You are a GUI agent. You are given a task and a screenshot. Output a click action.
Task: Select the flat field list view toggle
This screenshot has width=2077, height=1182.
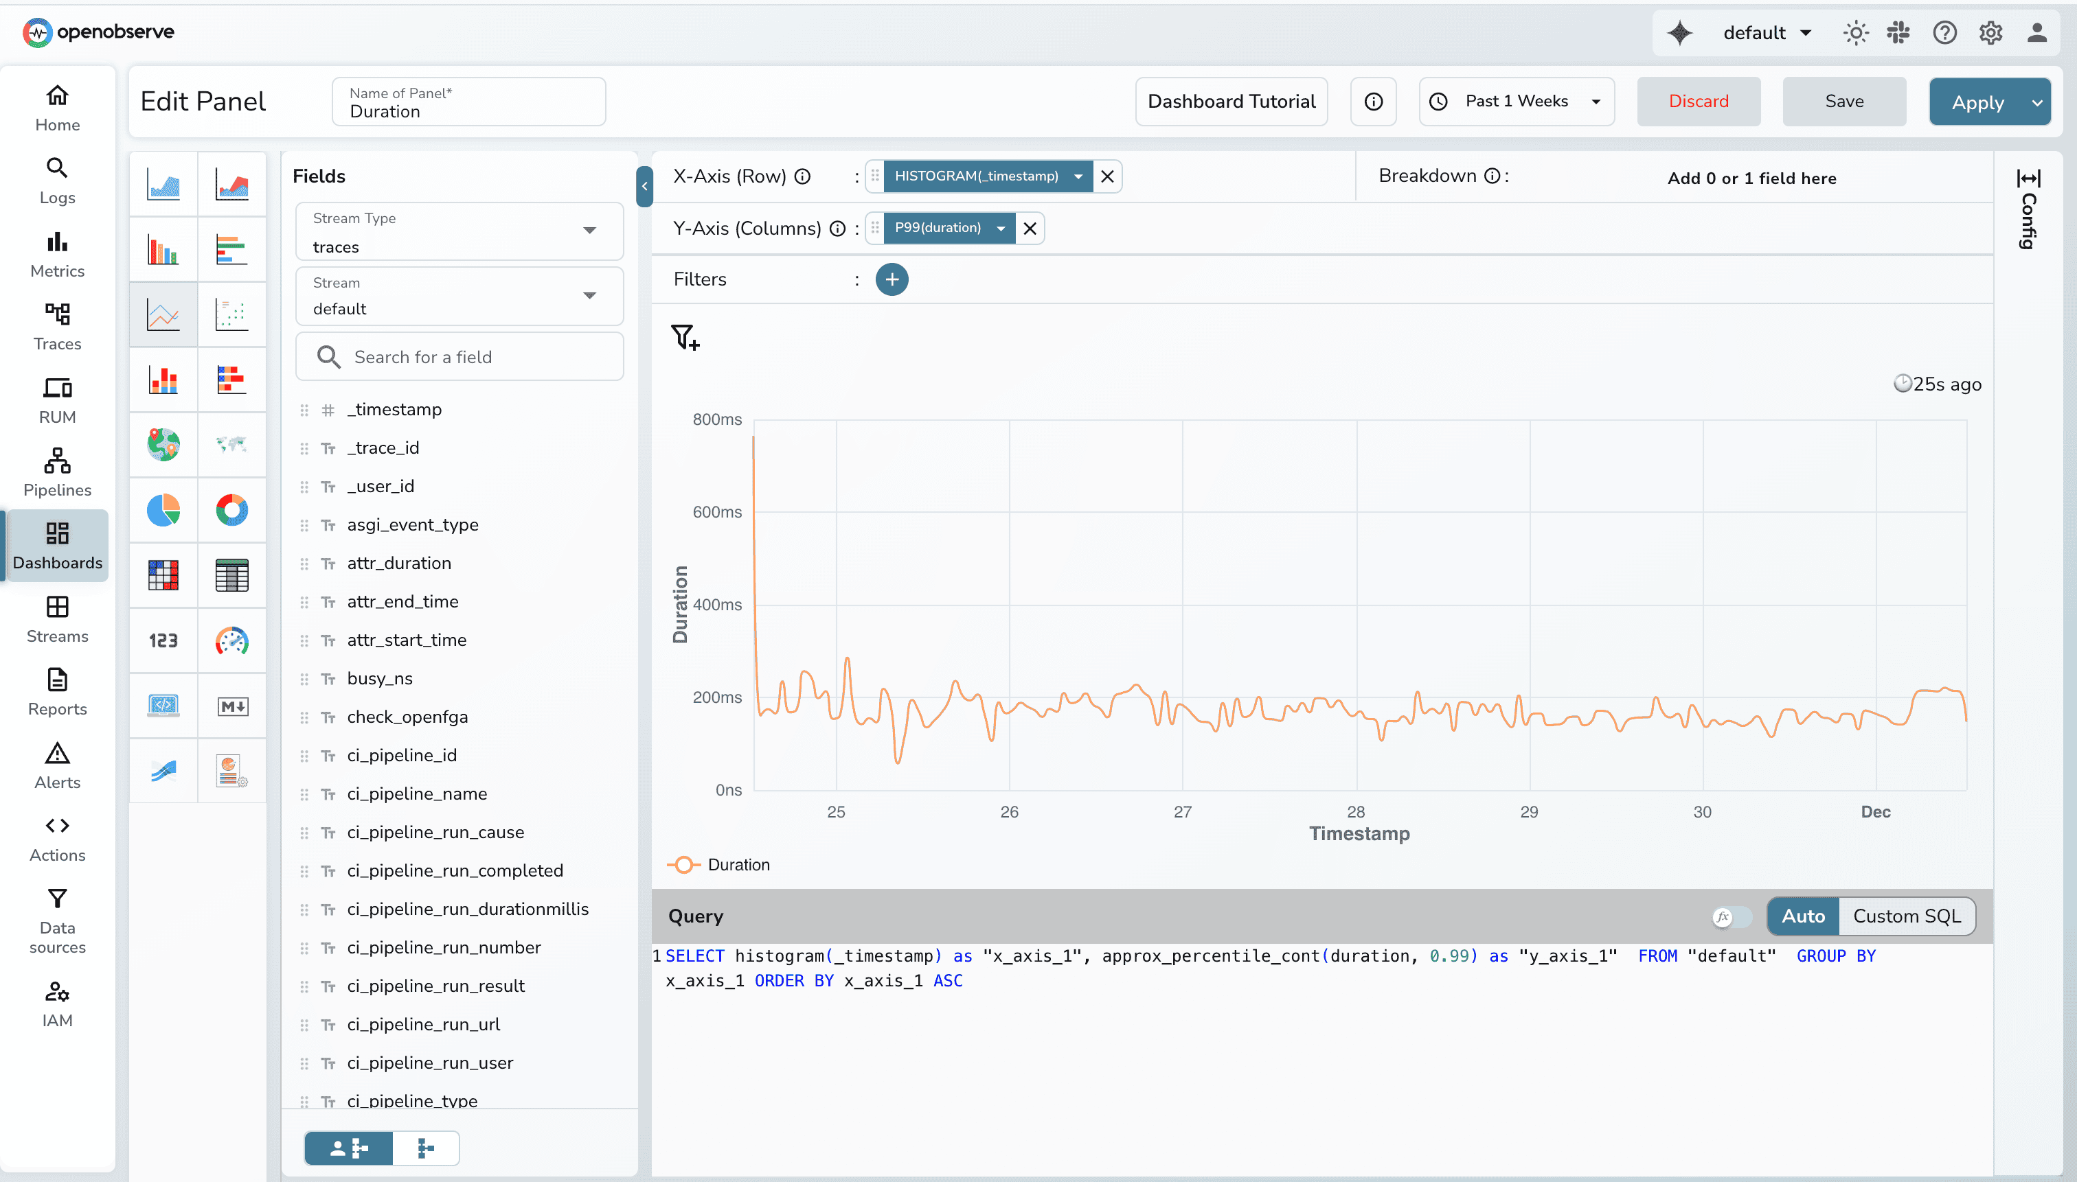pos(425,1148)
